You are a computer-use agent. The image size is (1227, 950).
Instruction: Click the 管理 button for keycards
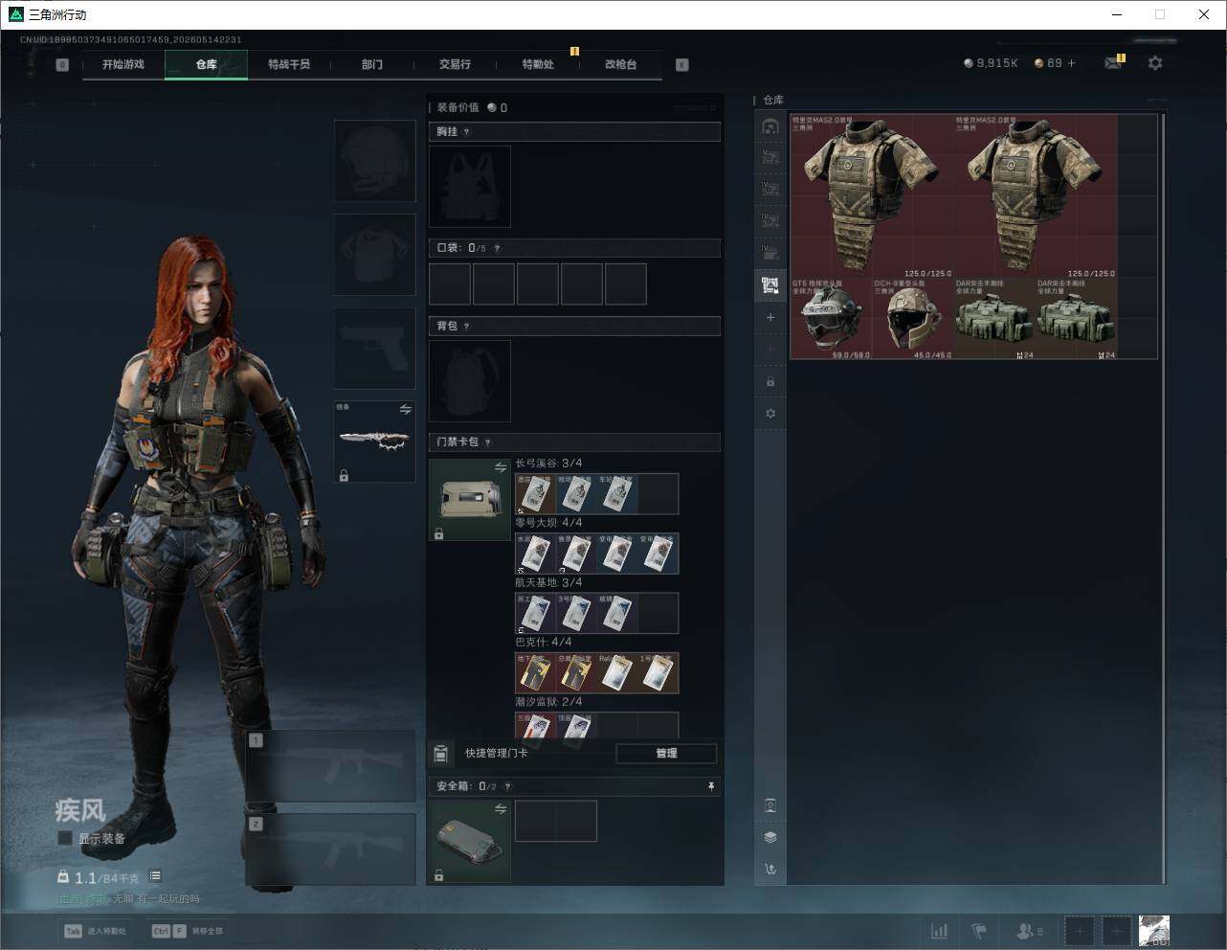pos(666,754)
